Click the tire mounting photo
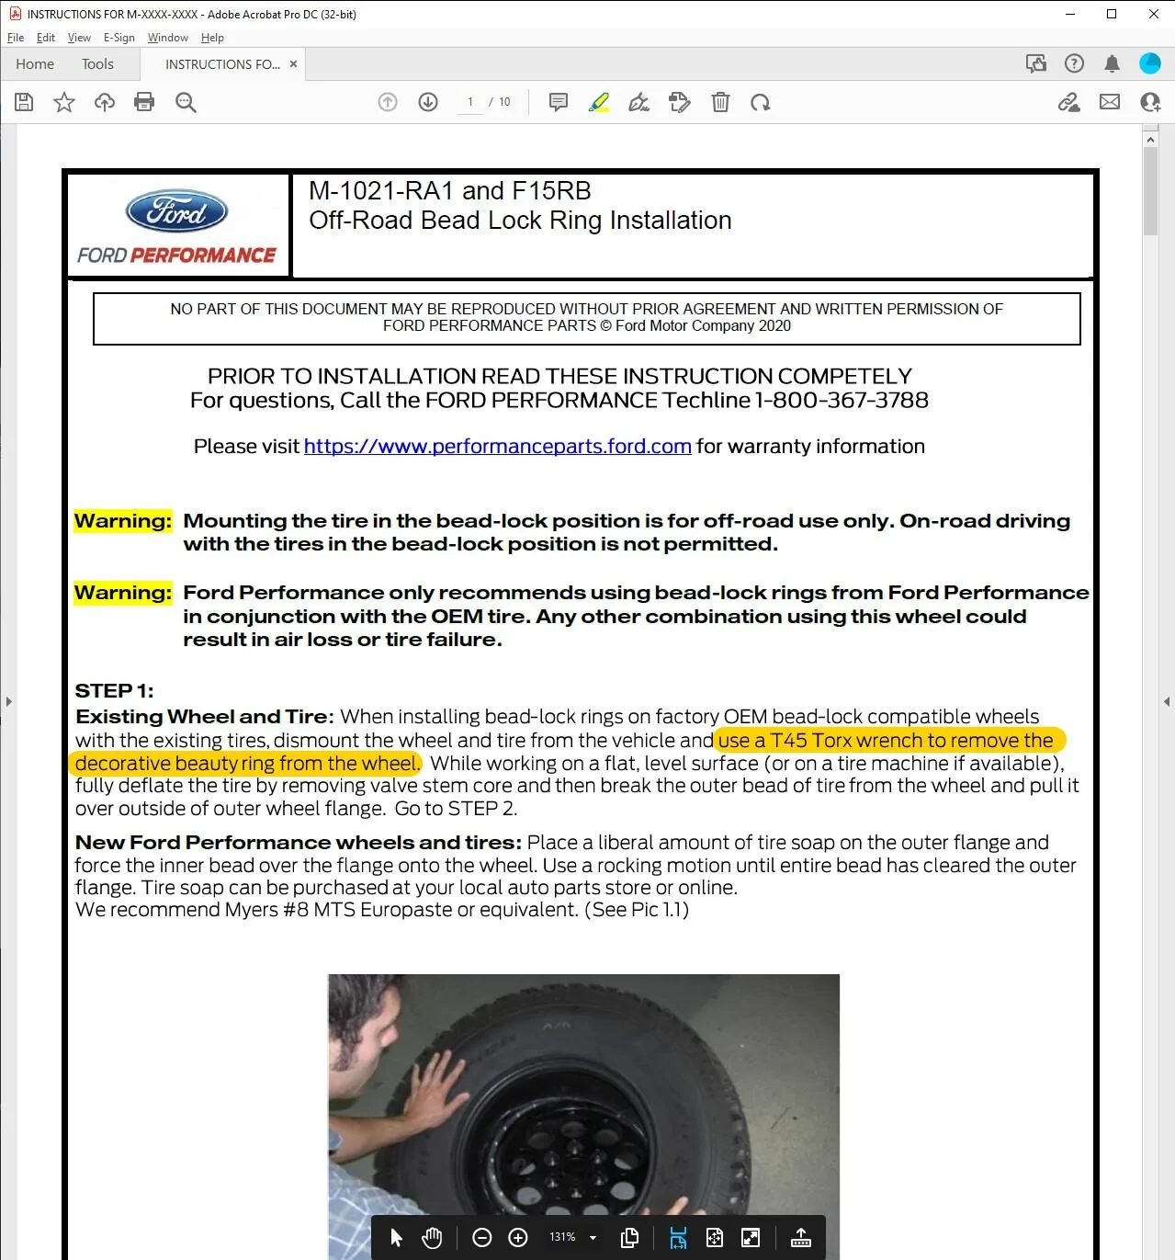Screen dimensions: 1175x1260 coord(583,1117)
